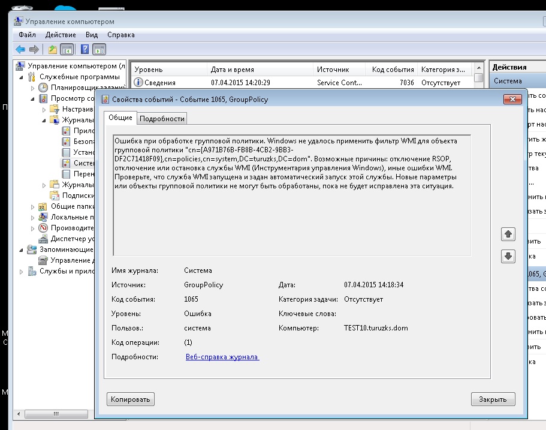The image size is (546, 430).
Task: Collapse the Просмотр событий tree node
Action: [x=33, y=99]
